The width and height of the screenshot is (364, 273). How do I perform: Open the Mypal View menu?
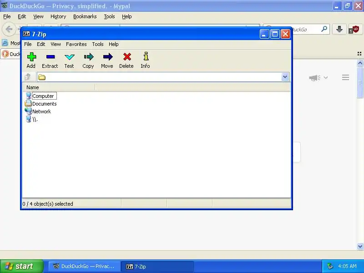tap(38, 16)
